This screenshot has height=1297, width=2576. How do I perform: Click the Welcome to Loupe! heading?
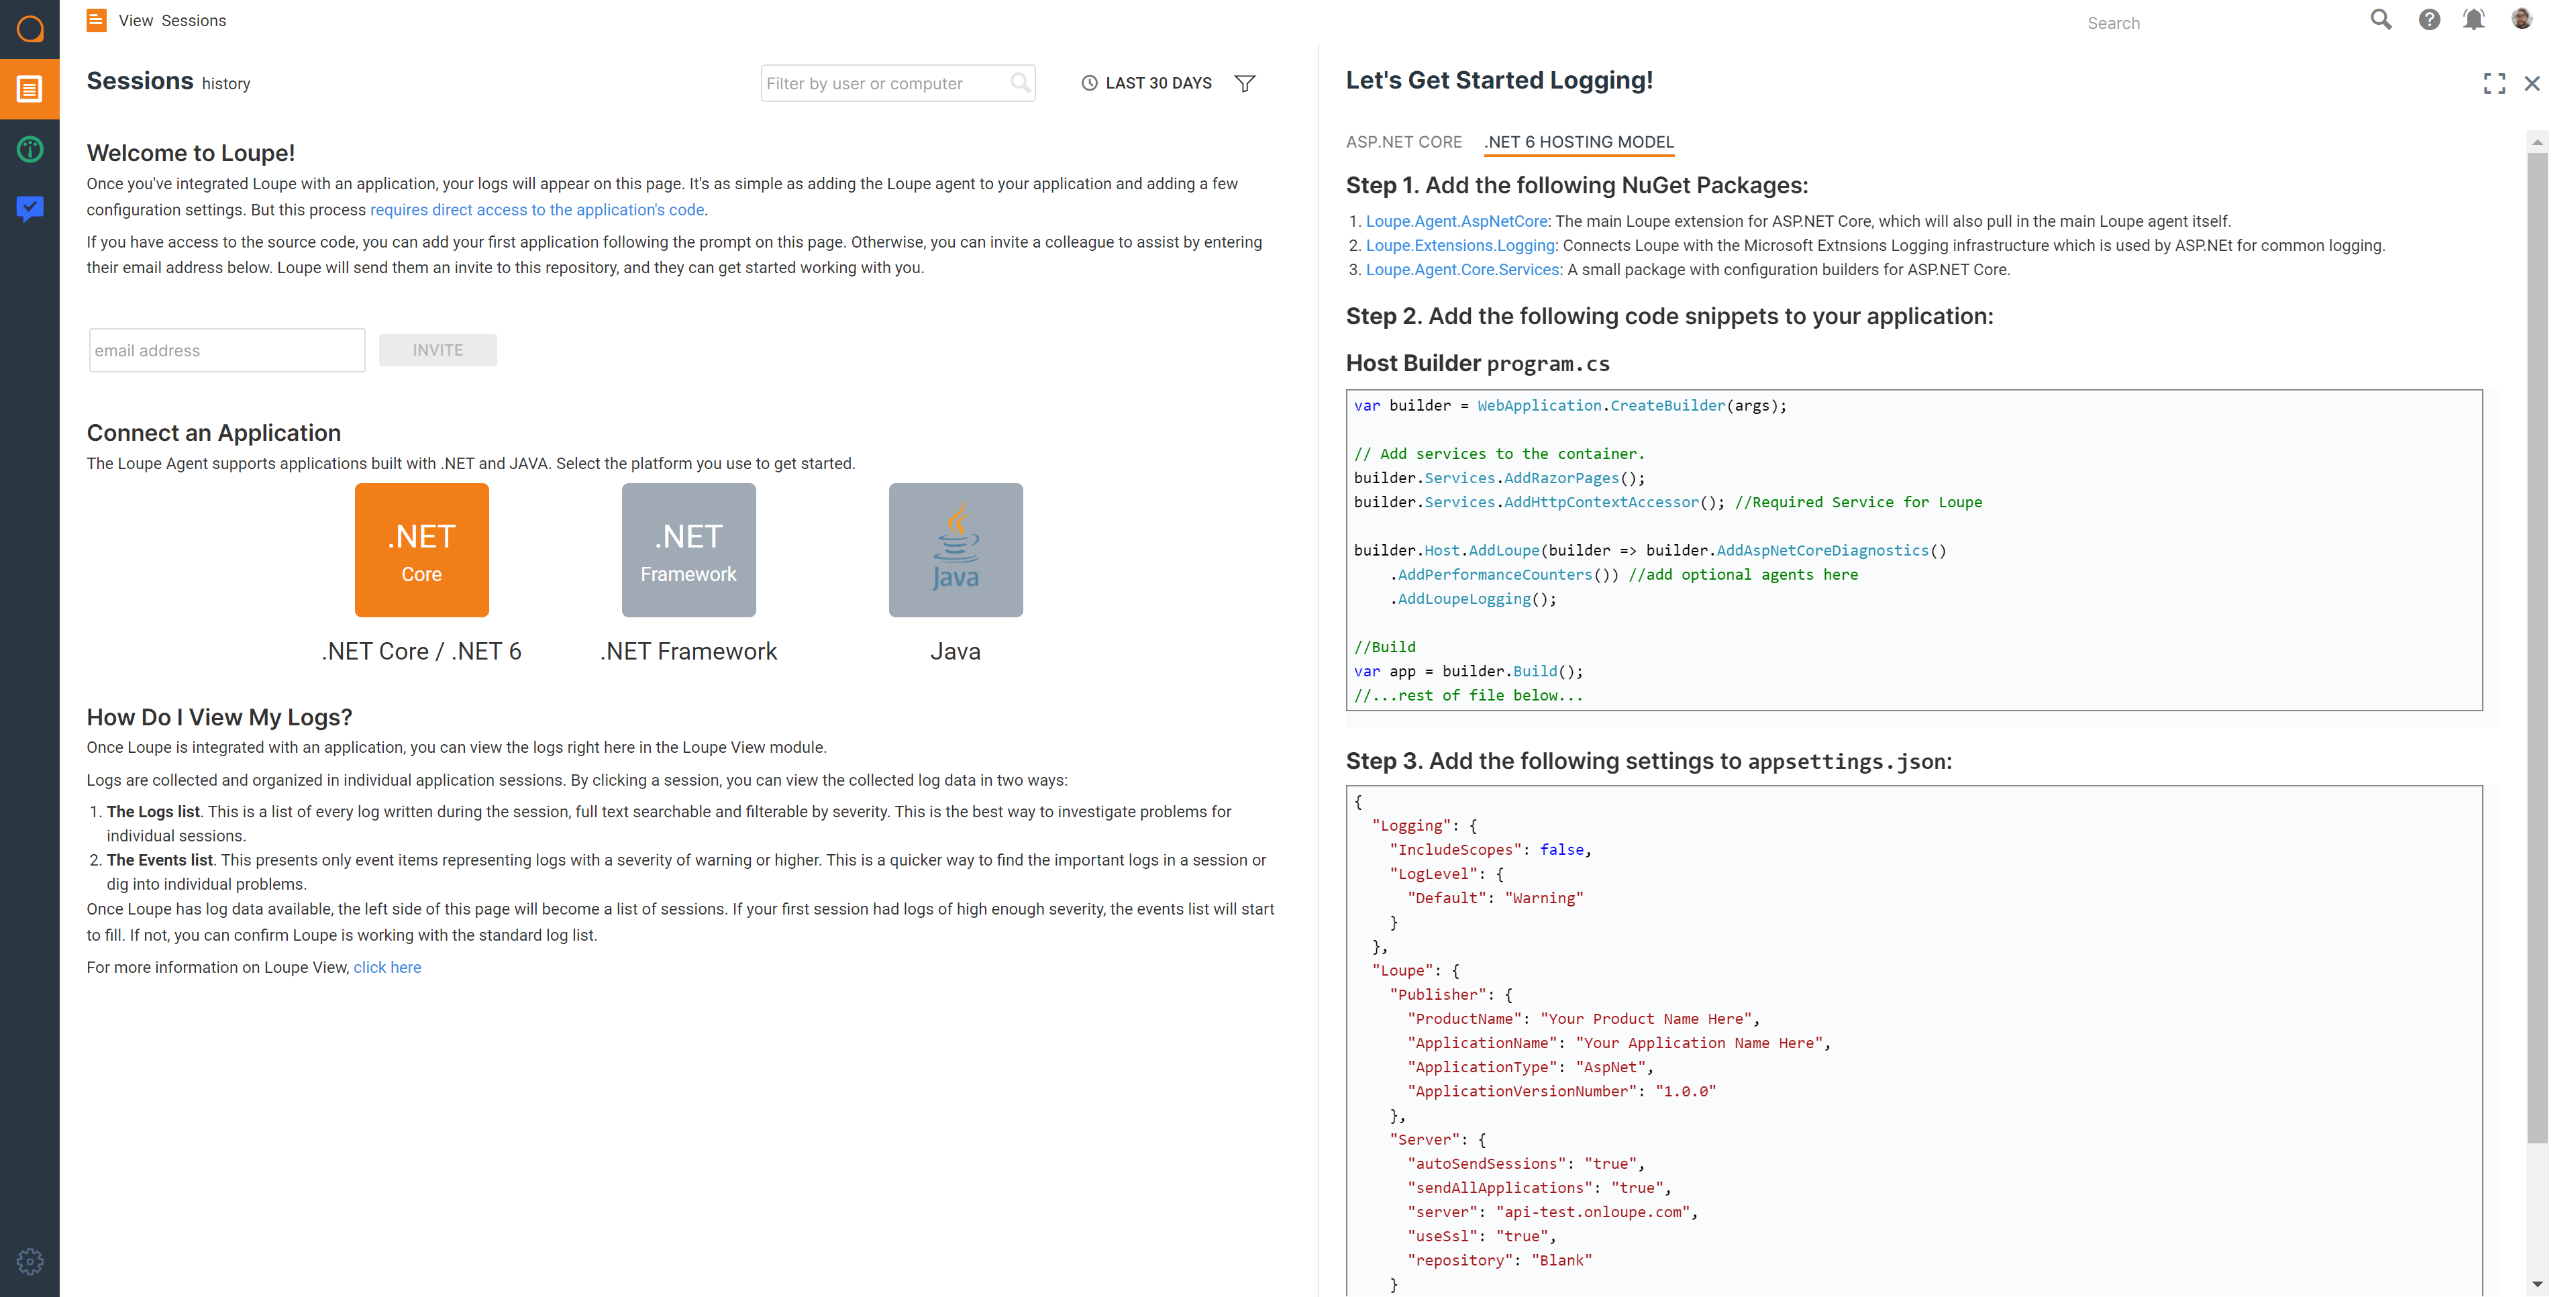point(190,152)
